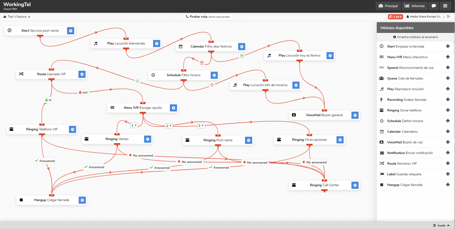Click gear icon on Hangup Colgar llamada
Image resolution: width=455 pixels, height=229 pixels.
[82, 200]
